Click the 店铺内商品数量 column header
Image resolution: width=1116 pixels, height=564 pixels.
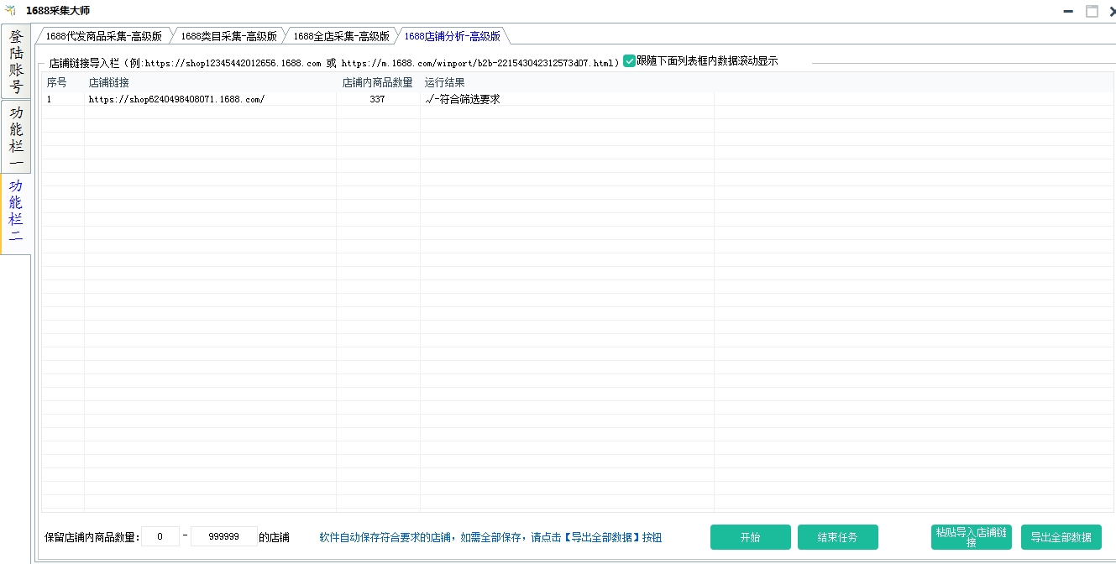click(378, 82)
